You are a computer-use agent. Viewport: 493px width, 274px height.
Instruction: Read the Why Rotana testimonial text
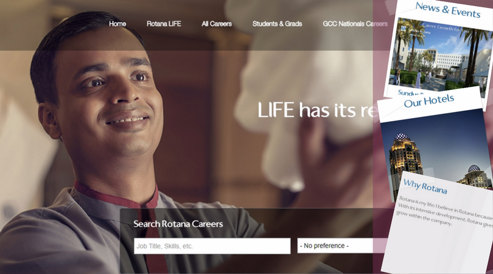point(444,211)
